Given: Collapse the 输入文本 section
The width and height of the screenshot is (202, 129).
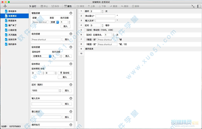Looking at the screenshot, I should click(71, 98).
